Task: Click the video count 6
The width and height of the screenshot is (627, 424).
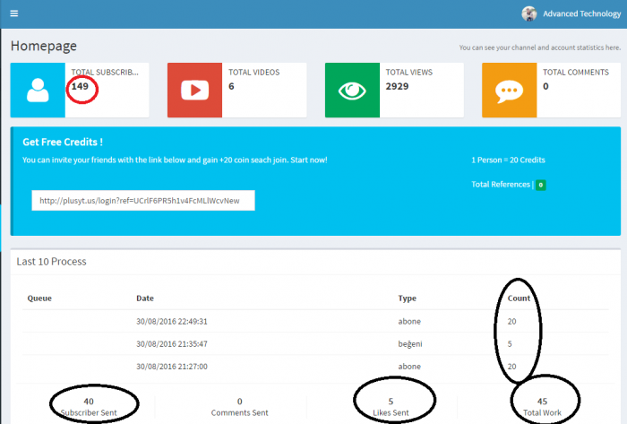Action: (231, 86)
